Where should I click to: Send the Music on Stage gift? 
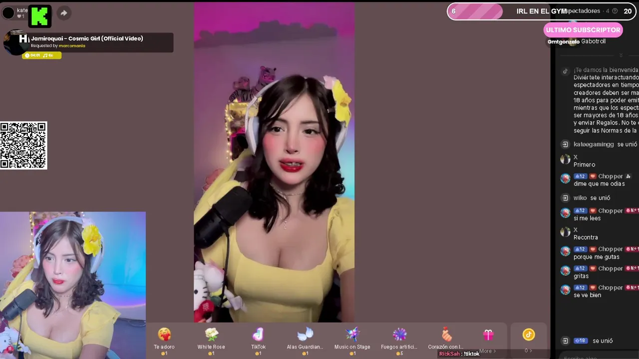tap(352, 341)
